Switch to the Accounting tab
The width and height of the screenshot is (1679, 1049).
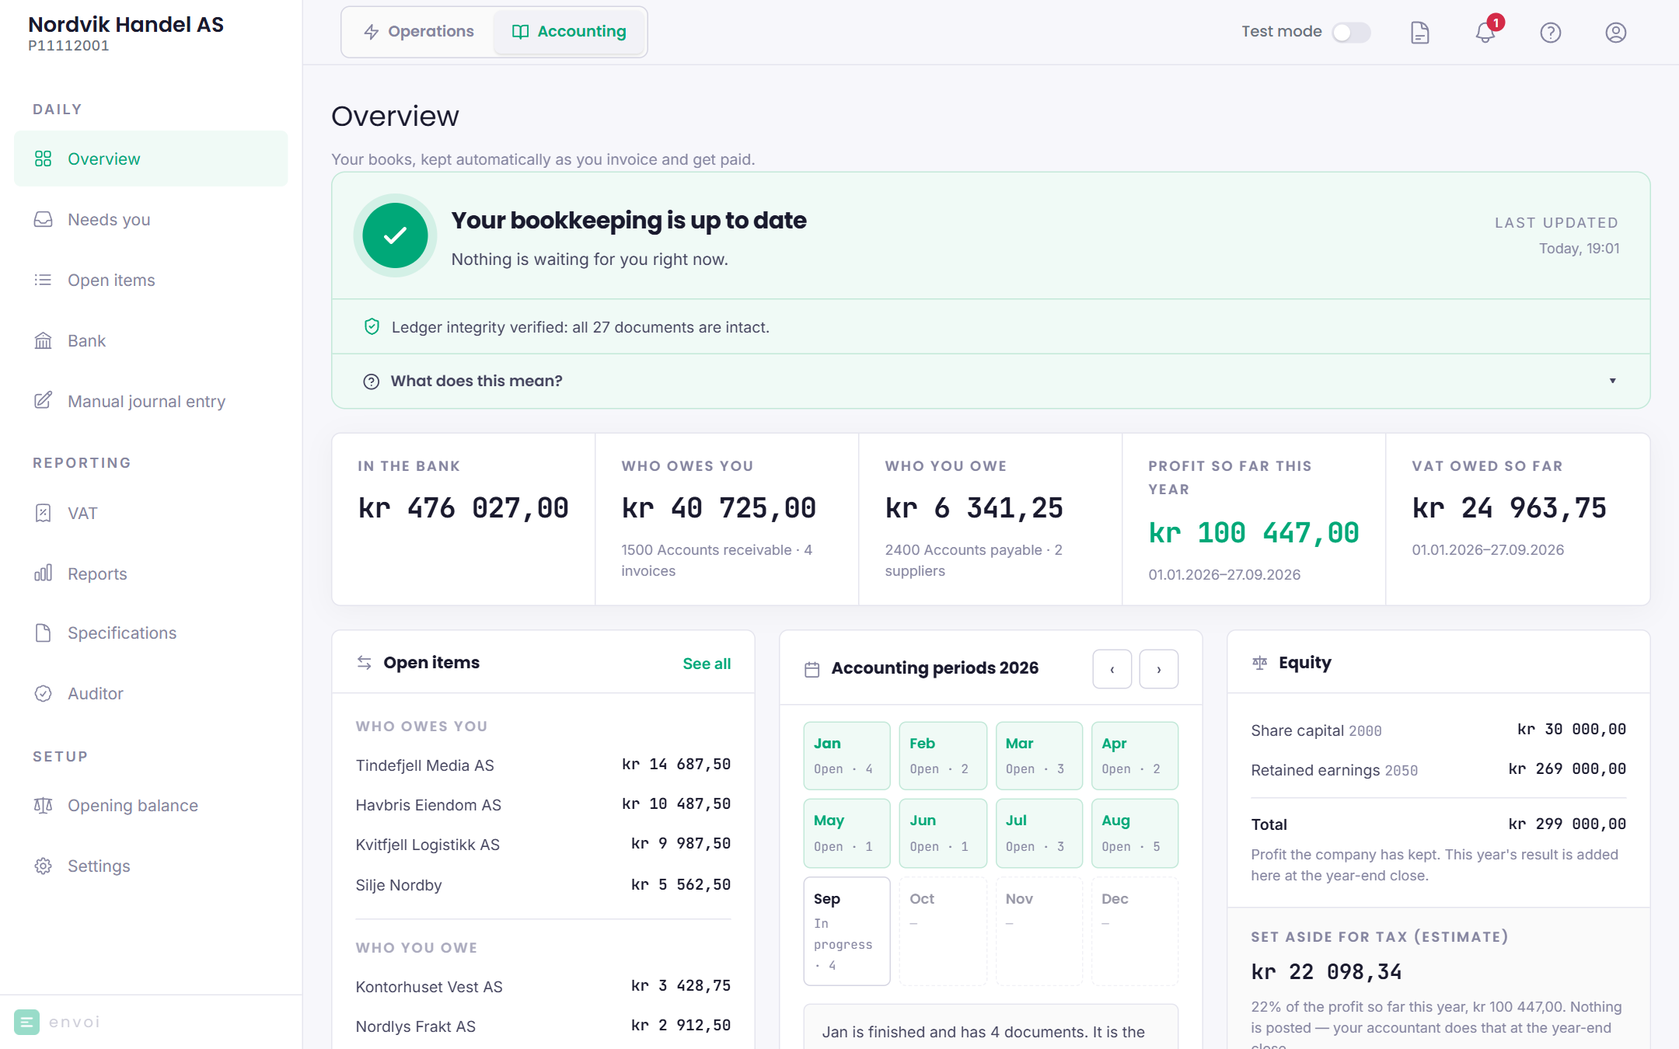[569, 32]
